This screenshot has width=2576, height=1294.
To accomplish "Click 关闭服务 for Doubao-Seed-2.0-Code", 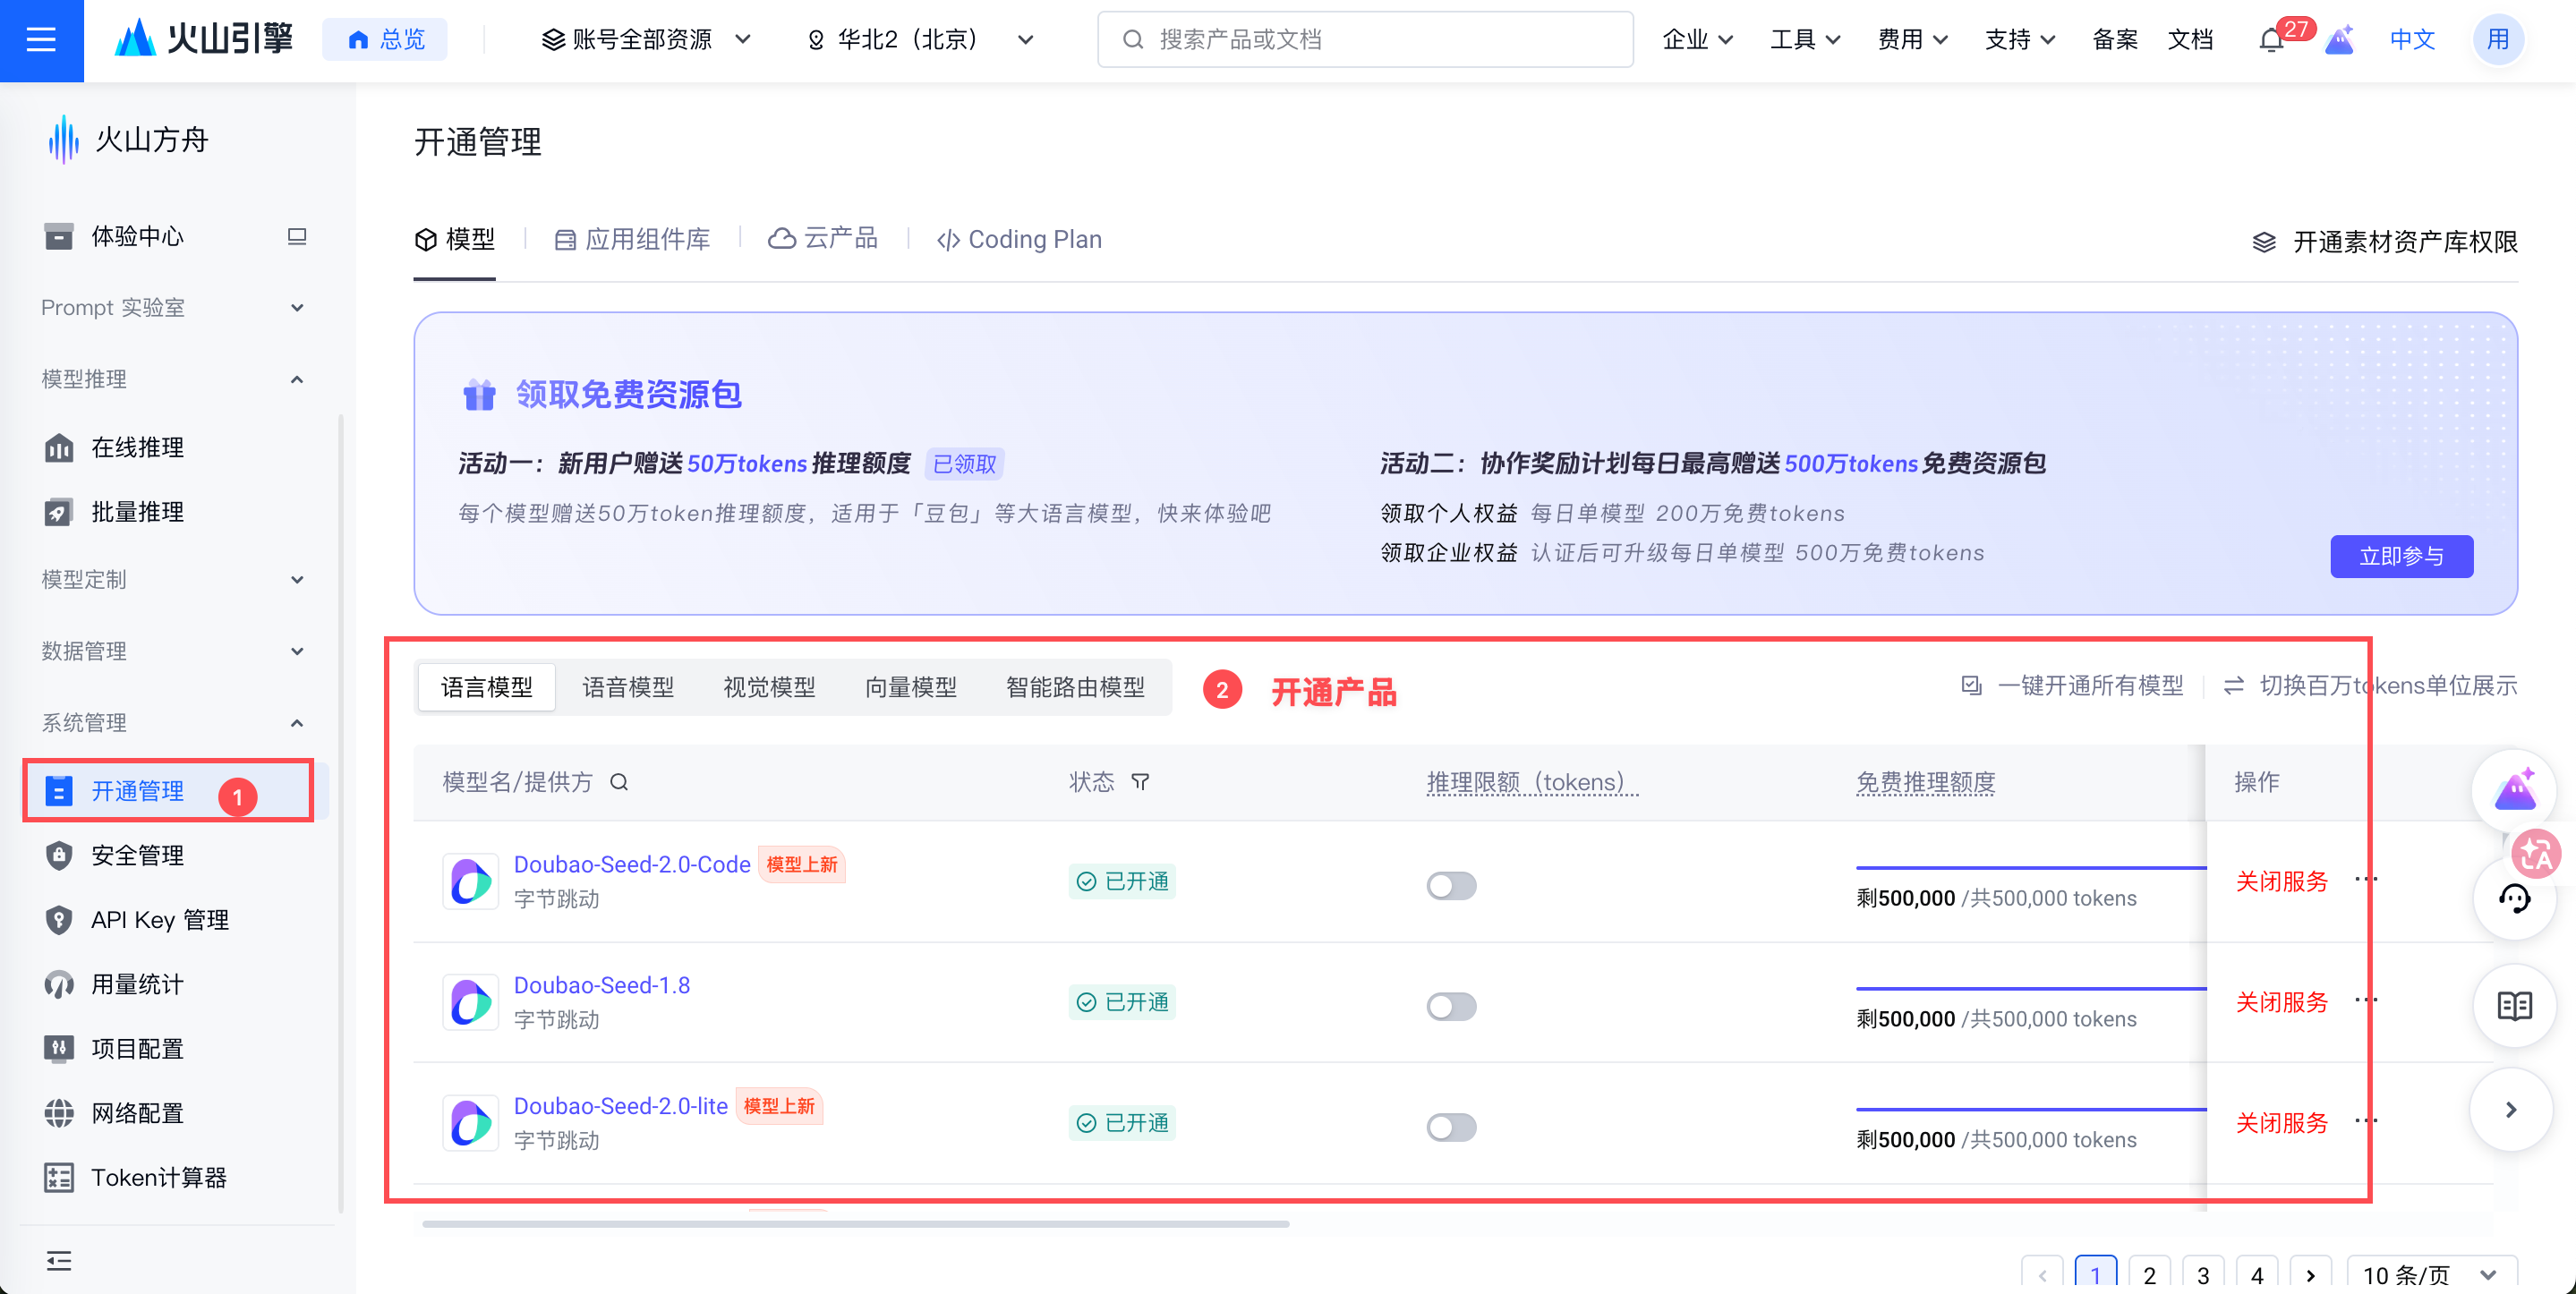I will coord(2281,881).
